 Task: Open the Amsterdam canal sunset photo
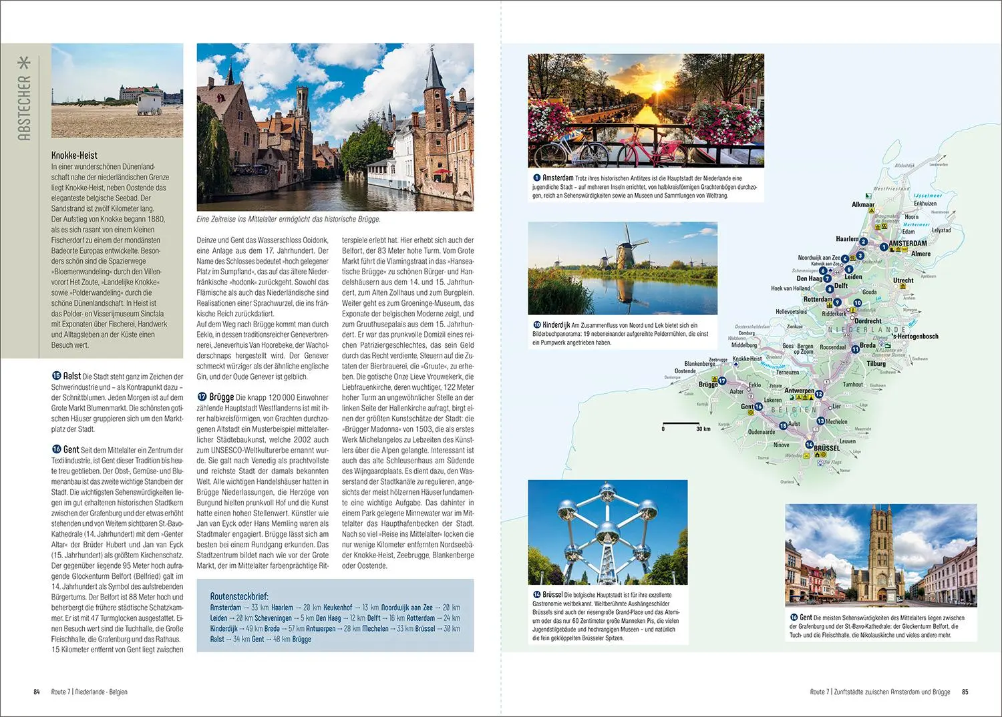tap(646, 111)
